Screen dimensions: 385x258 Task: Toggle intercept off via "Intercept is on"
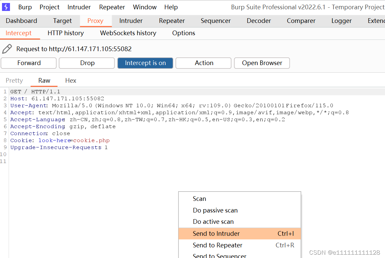(x=145, y=63)
